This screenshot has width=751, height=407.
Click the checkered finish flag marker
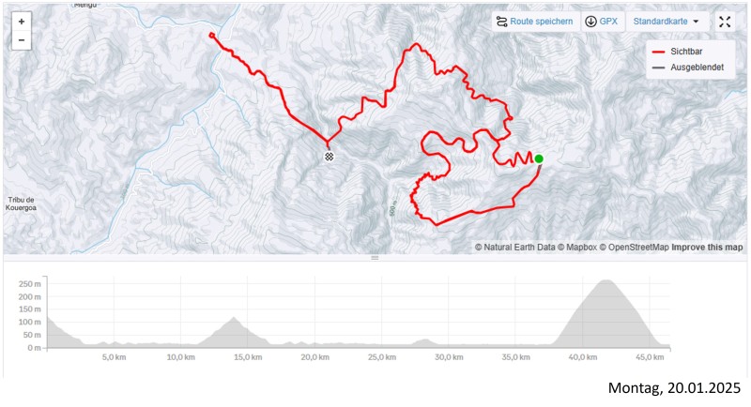[329, 157]
